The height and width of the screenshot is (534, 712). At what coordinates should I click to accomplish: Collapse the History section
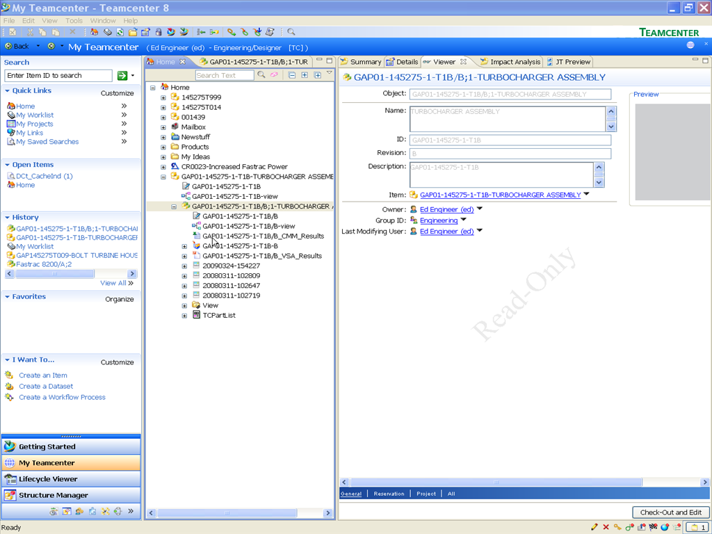pos(7,218)
